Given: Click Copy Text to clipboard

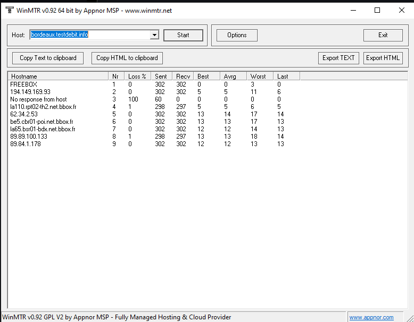Looking at the screenshot, I should coord(48,58).
